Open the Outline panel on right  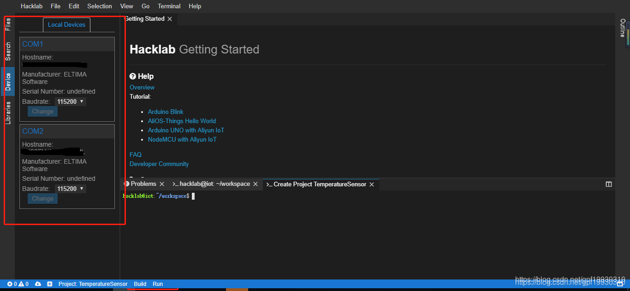[x=622, y=28]
